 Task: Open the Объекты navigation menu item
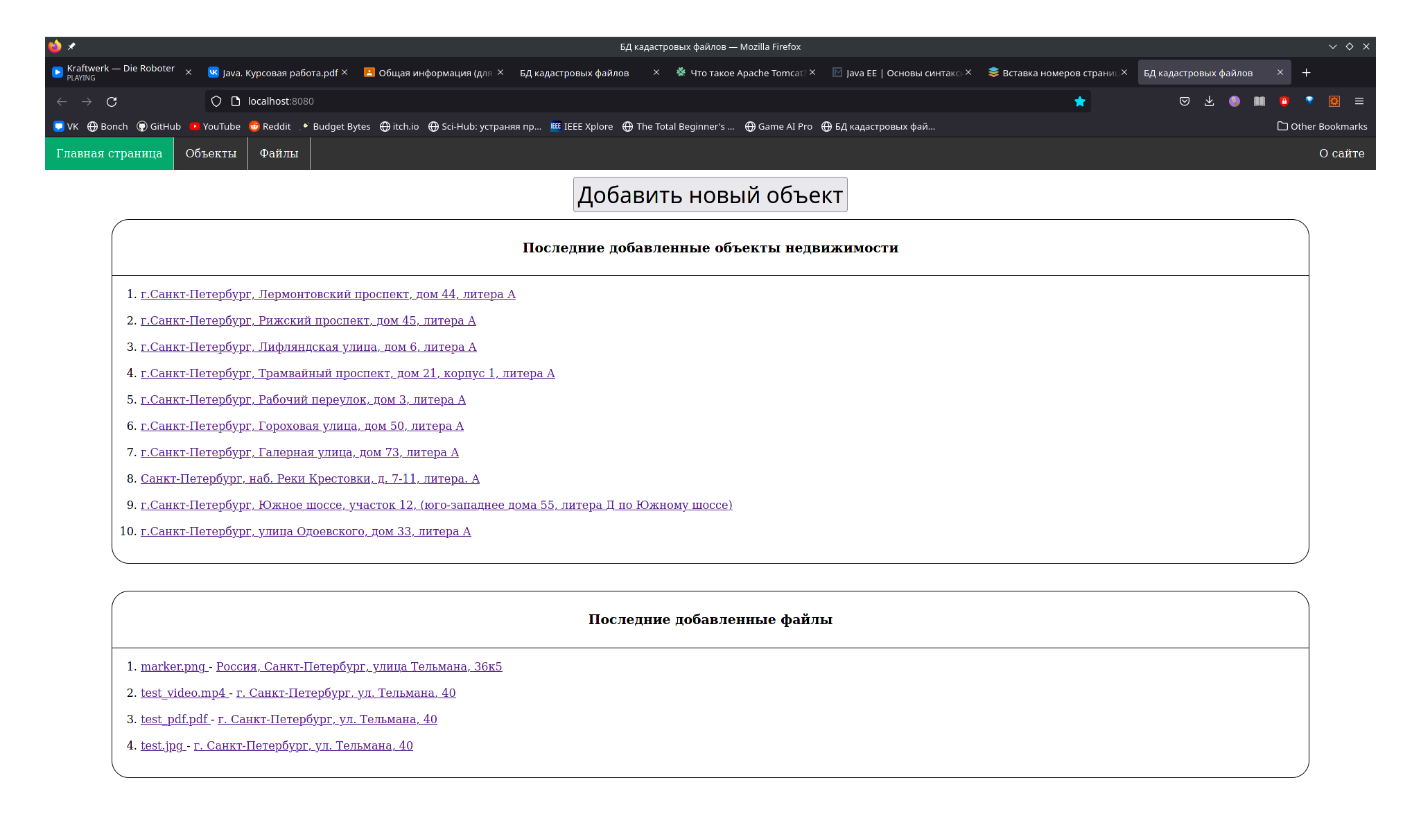click(211, 153)
